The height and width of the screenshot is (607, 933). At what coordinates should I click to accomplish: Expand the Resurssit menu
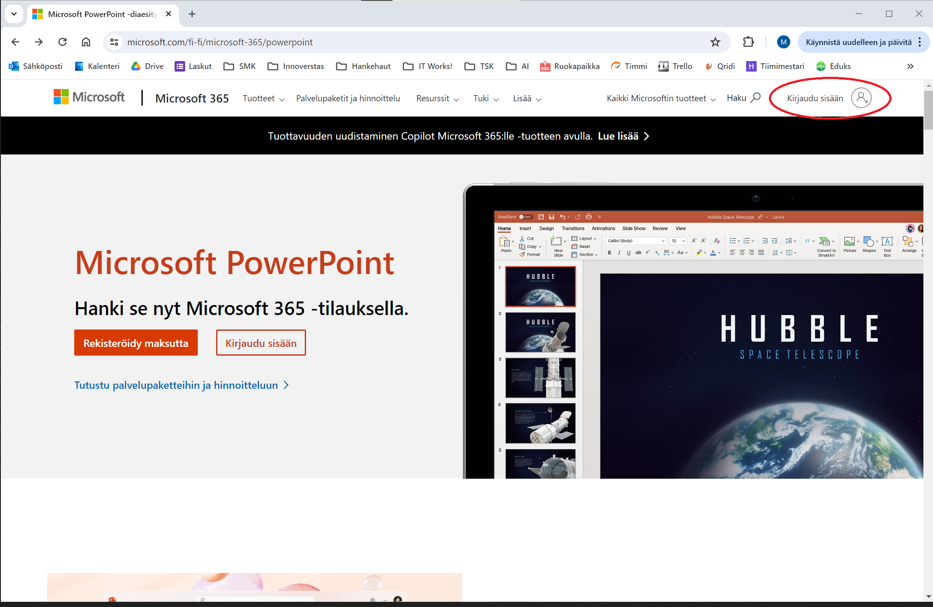point(437,99)
